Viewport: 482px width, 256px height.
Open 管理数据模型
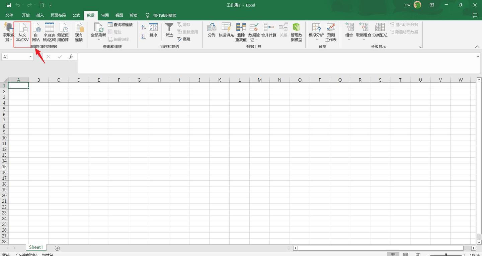[296, 32]
